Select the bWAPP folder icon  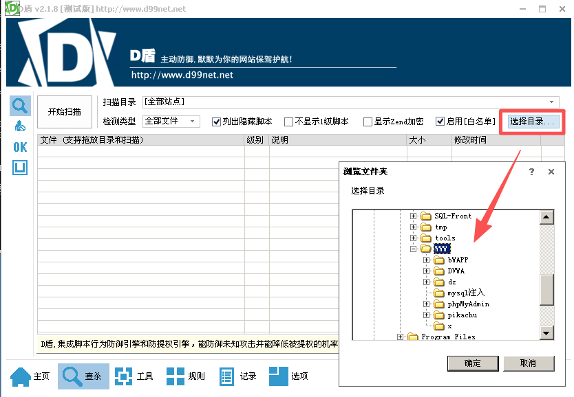(439, 260)
